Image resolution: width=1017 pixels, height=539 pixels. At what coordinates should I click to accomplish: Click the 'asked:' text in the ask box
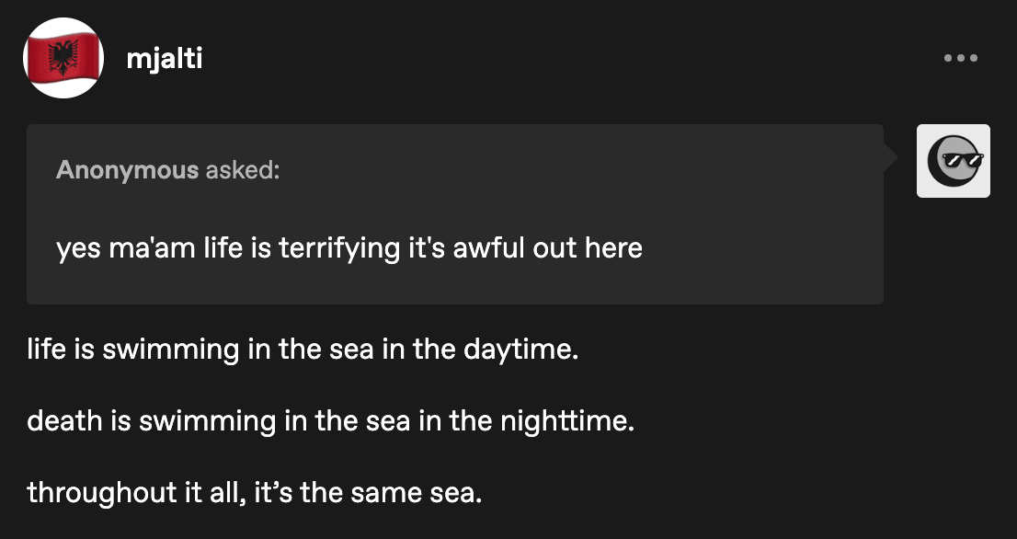(x=243, y=170)
